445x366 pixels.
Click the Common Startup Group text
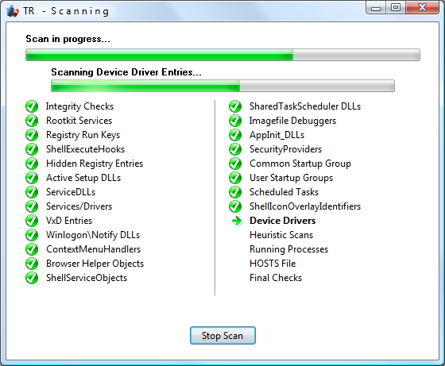click(300, 164)
